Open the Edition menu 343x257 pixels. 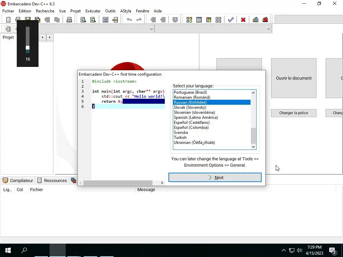tap(25, 11)
